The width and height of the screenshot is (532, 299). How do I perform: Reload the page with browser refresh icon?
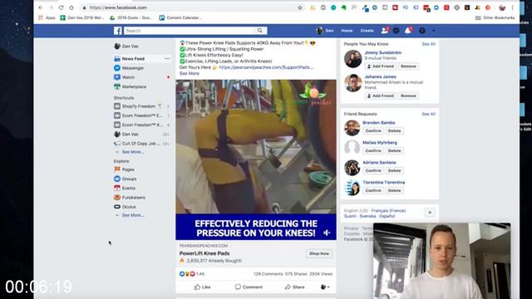tap(61, 7)
